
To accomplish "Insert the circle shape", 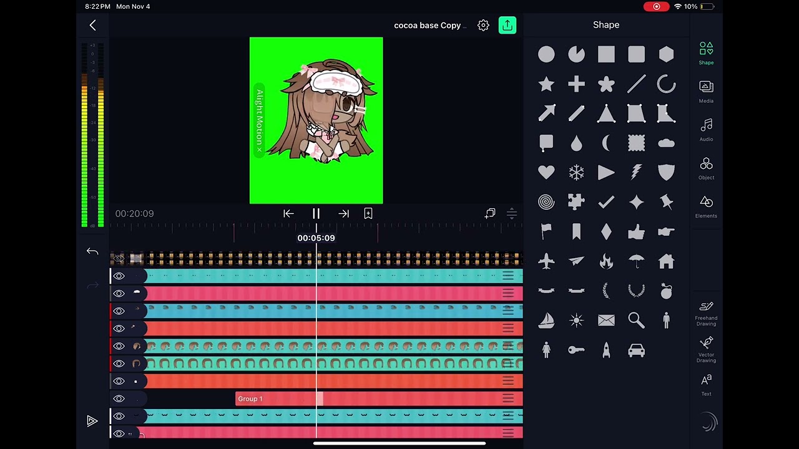I will coord(546,55).
